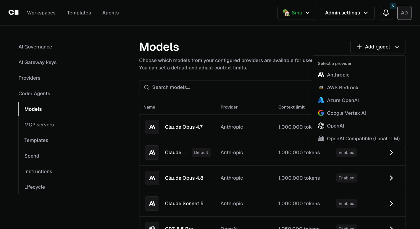Go to Workspaces in top navigation

click(x=41, y=13)
